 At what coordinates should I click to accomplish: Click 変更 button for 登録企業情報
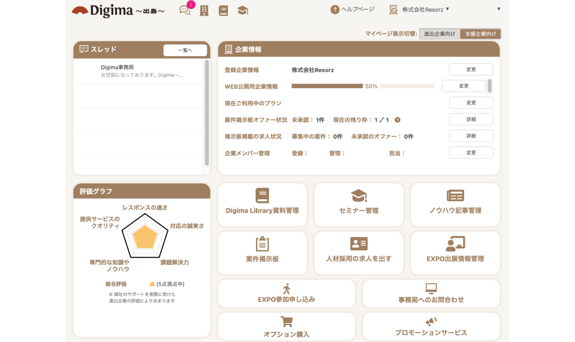point(471,69)
